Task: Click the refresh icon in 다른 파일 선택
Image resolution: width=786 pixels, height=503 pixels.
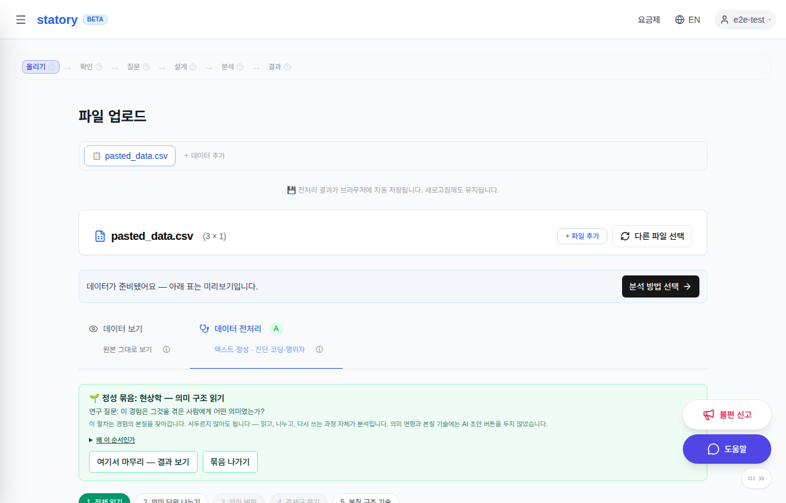Action: tap(625, 236)
